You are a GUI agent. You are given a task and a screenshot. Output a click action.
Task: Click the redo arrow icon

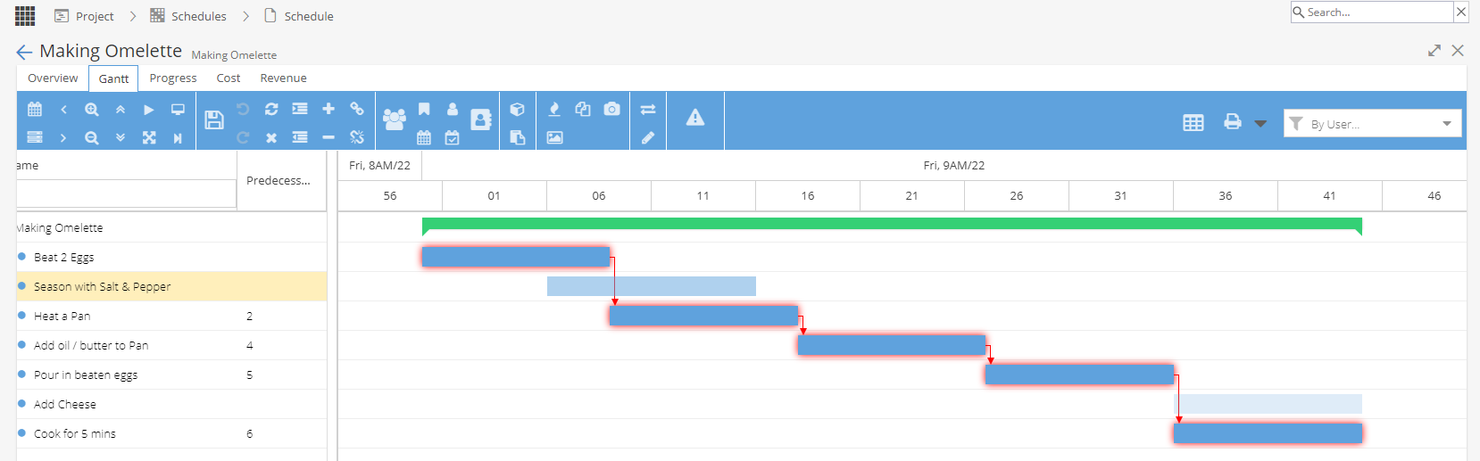click(243, 137)
